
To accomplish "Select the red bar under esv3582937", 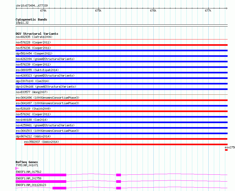I will (126, 144).
